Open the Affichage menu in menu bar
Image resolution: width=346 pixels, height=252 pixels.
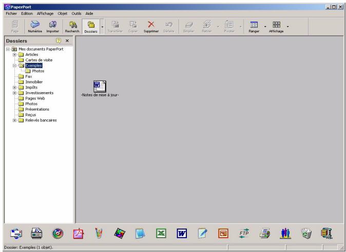(x=45, y=13)
